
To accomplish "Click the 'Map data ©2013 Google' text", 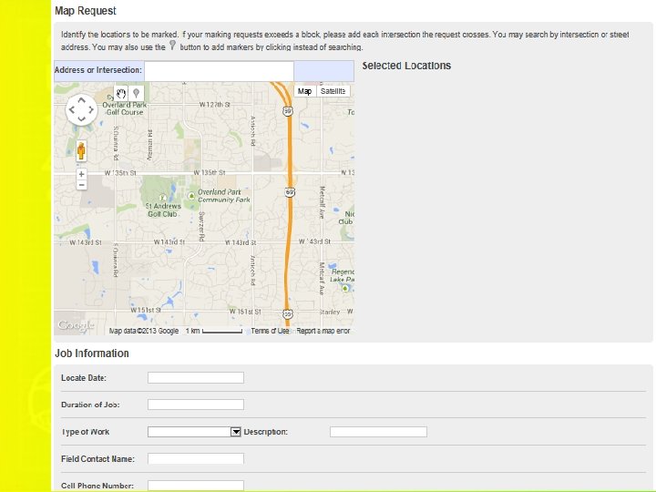I will (144, 331).
